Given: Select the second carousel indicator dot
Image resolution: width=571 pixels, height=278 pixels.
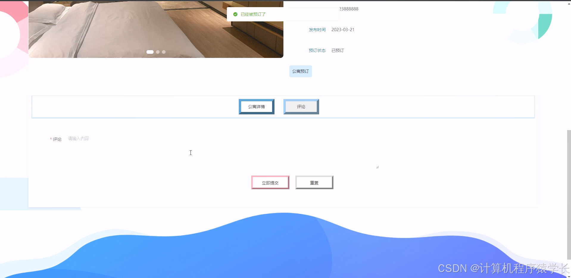Looking at the screenshot, I should point(157,52).
